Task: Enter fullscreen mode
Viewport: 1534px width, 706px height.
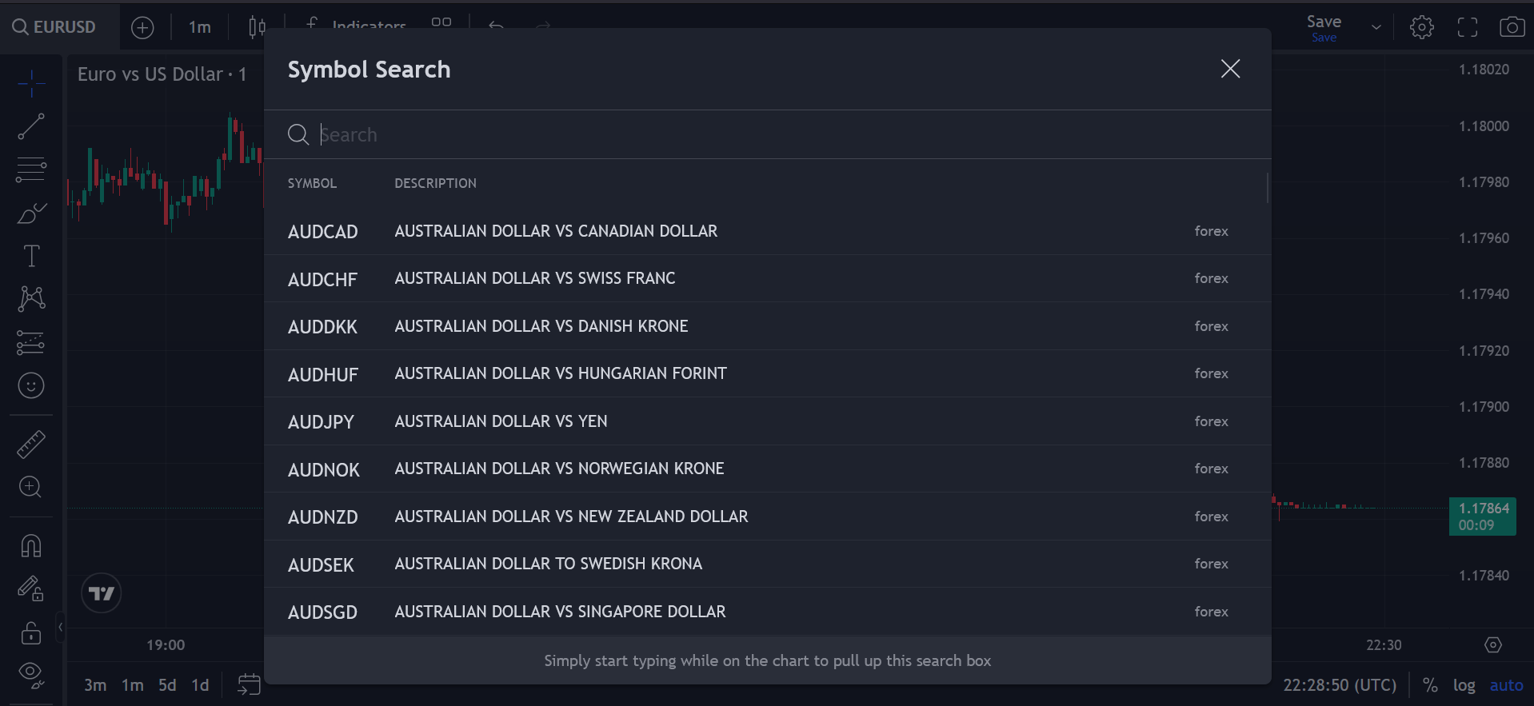Action: point(1467,27)
